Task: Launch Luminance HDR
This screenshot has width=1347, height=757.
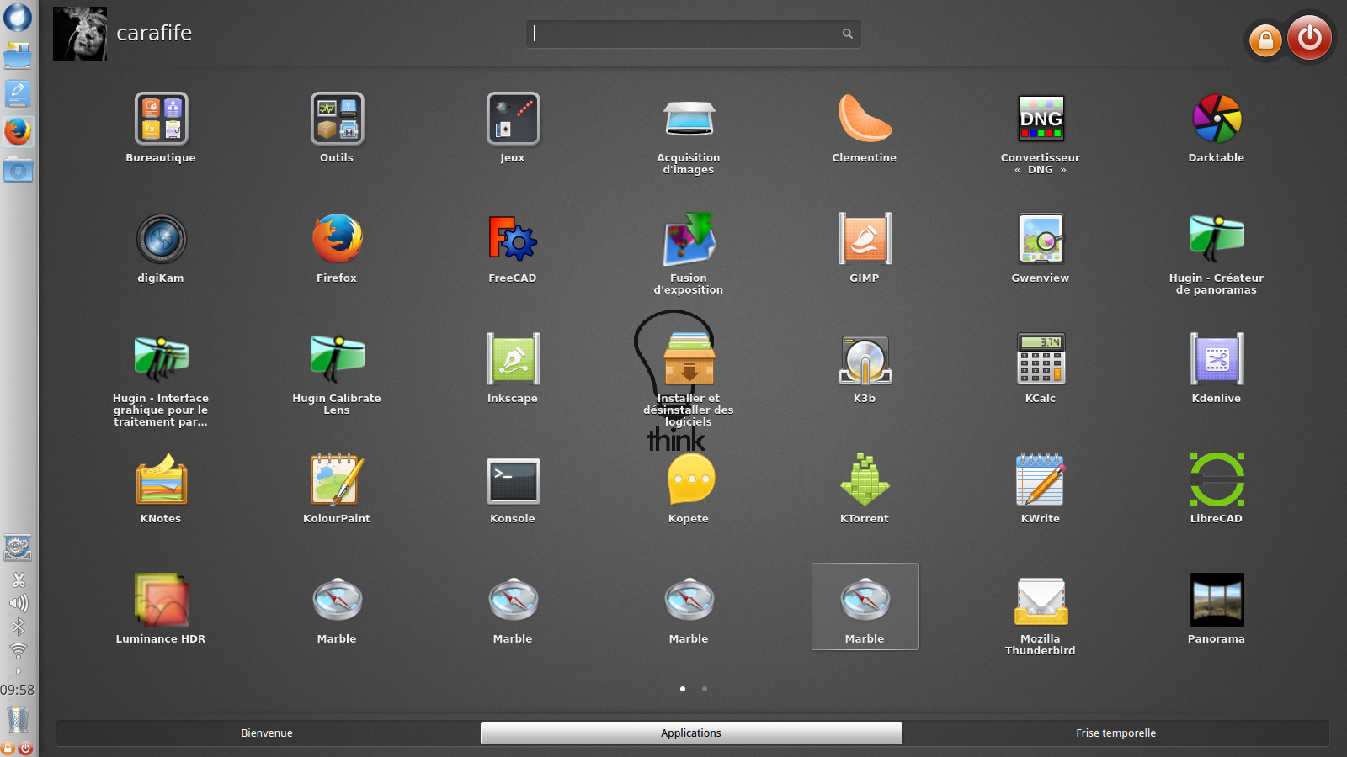Action: 161,609
